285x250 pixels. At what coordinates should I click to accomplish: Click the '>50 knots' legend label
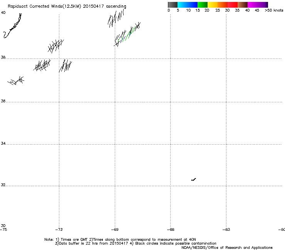tap(274, 10)
